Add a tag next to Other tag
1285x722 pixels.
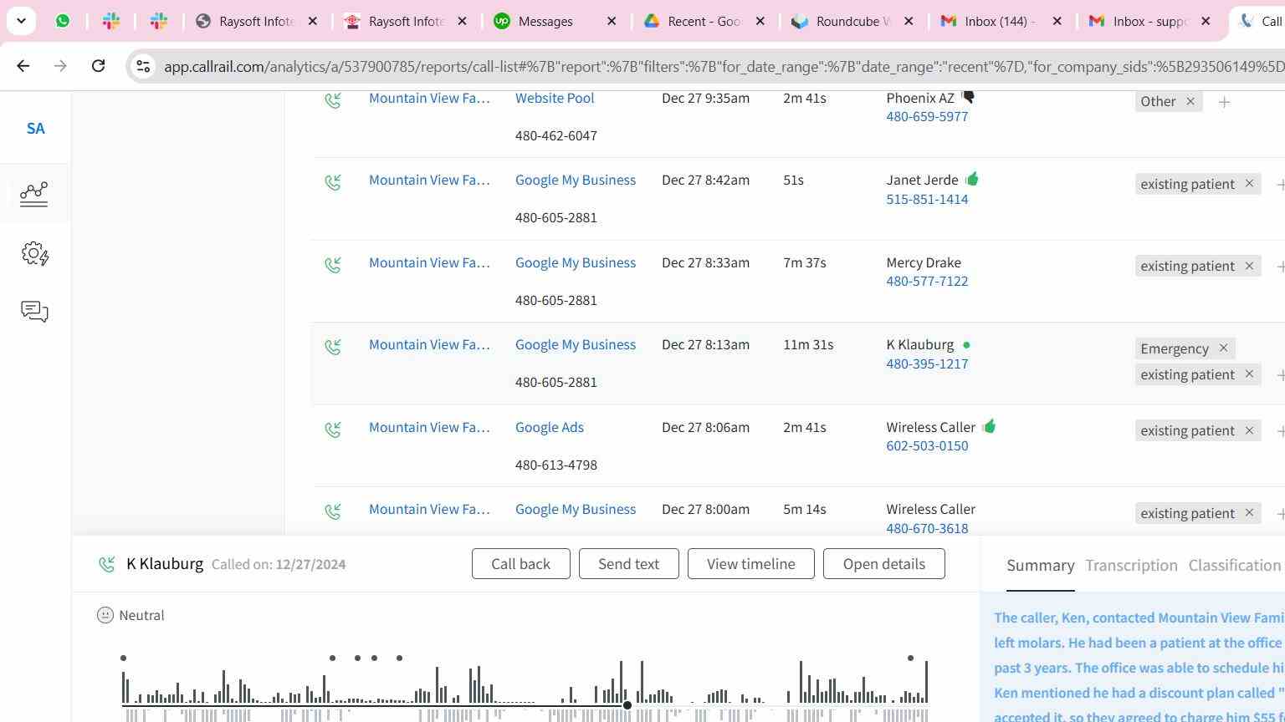[x=1224, y=102]
